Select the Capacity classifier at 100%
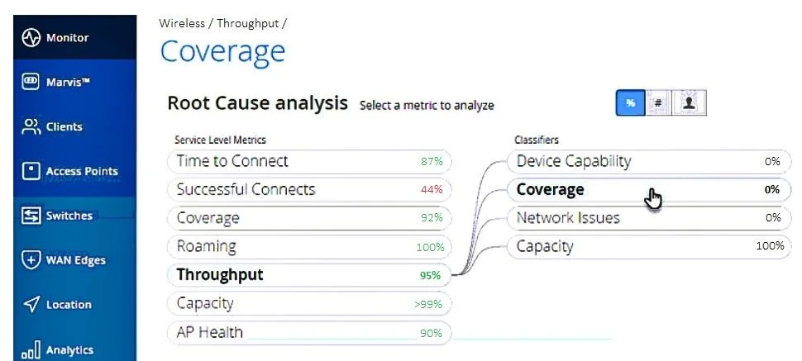802x361 pixels. [648, 246]
